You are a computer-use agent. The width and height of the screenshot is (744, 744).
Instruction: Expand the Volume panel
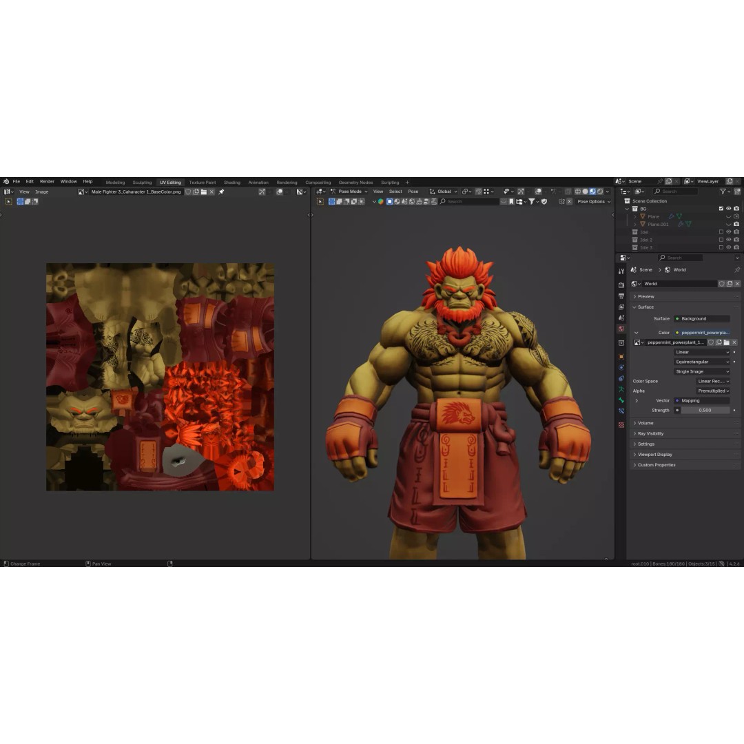[x=685, y=423]
